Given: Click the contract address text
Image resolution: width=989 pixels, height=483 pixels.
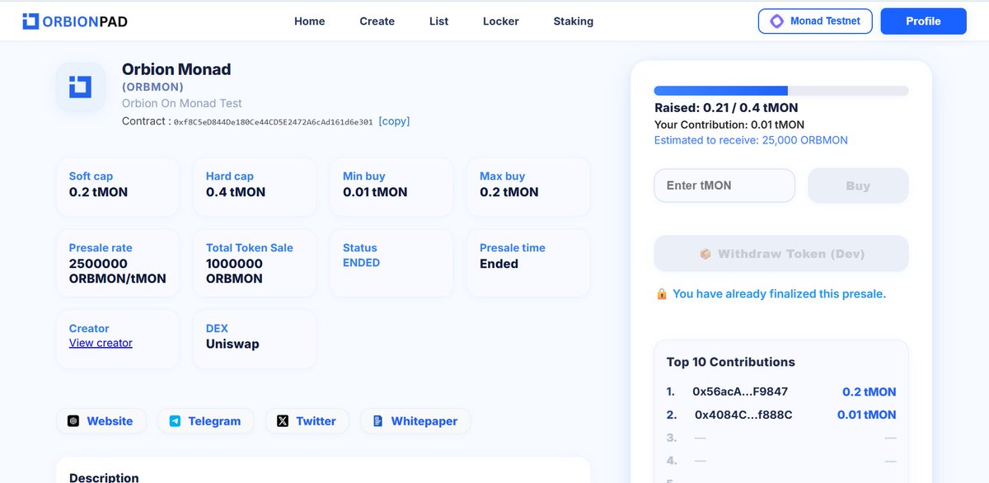Looking at the screenshot, I should (273, 122).
